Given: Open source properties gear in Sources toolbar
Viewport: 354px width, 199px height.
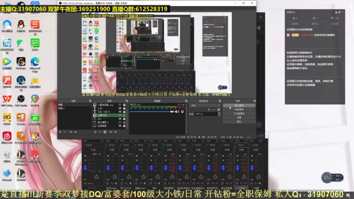Looking at the screenshot, I should pos(105,132).
